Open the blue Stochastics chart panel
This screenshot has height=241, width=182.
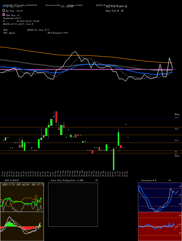[x=160, y=197]
